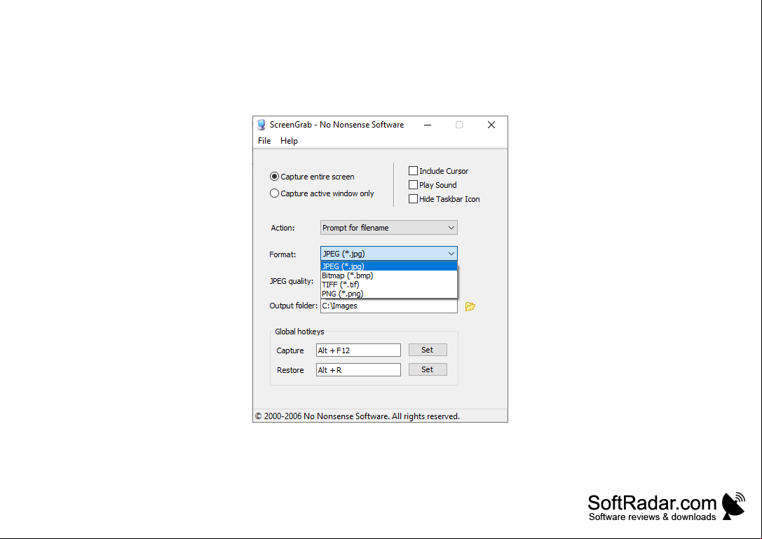Choose JPEG (*.jpg) from the format list
The height and width of the screenshot is (539, 762).
coord(389,266)
